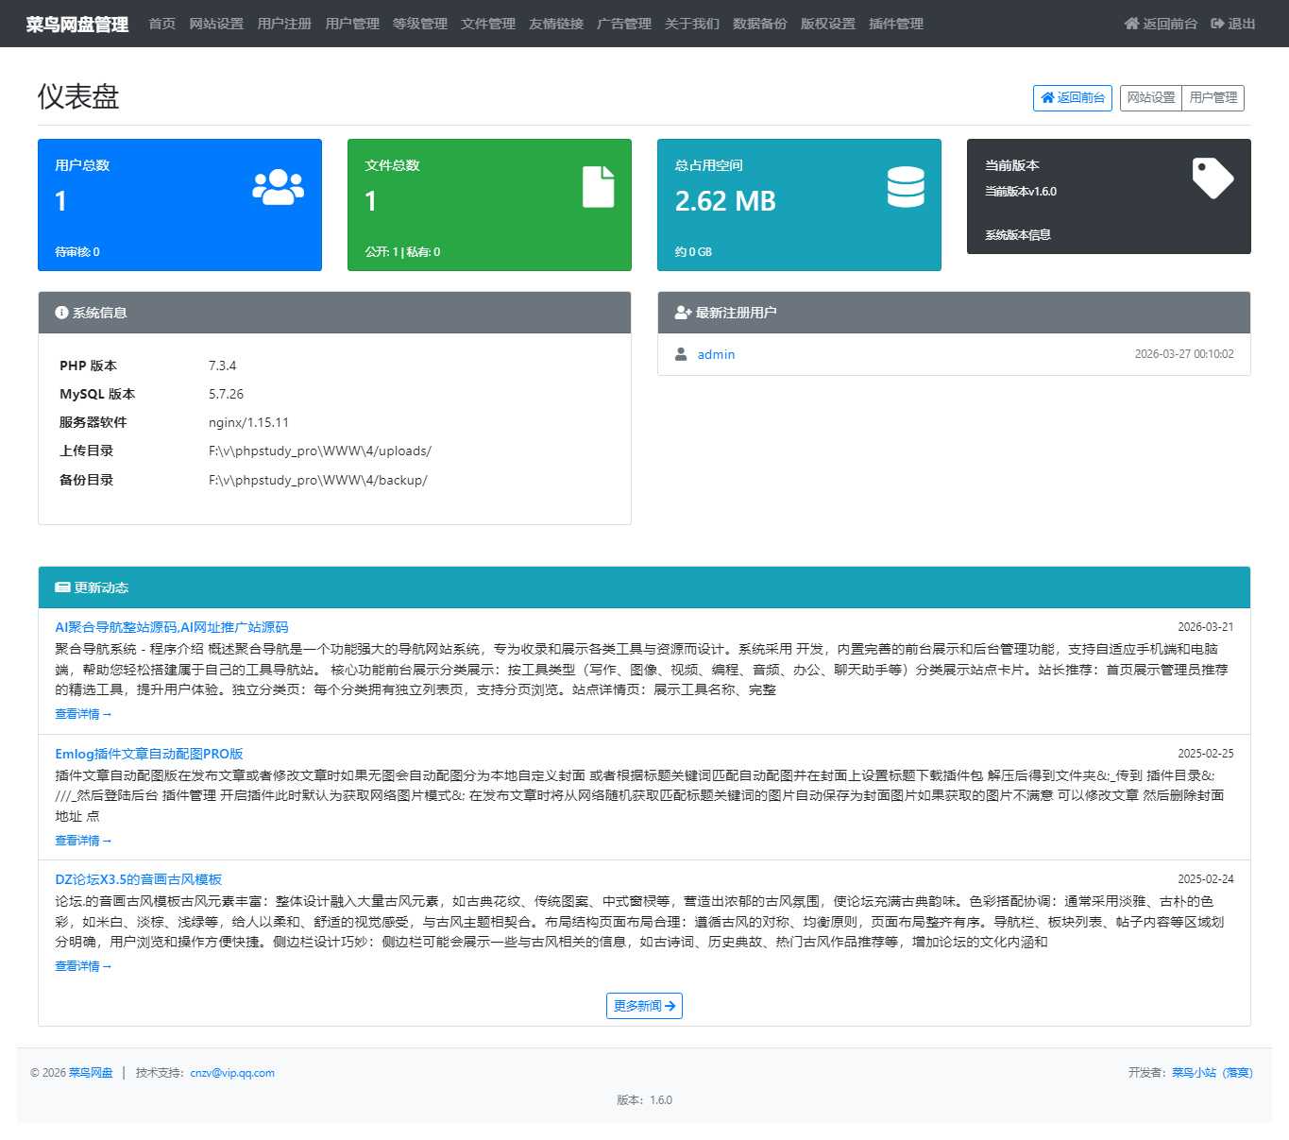Image resolution: width=1289 pixels, height=1140 pixels.
Task: Click the tag icon in 当前版本 card
Action: (x=1213, y=178)
